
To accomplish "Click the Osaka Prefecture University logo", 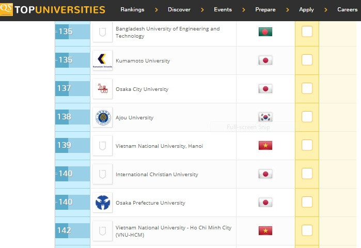I will (102, 203).
